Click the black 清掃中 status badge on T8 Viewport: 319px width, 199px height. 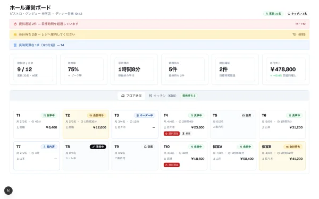point(98,147)
